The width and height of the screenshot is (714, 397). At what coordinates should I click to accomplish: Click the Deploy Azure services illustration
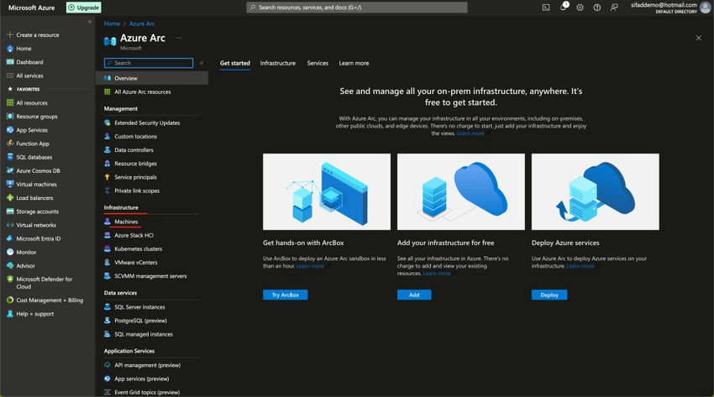pyautogui.click(x=596, y=191)
